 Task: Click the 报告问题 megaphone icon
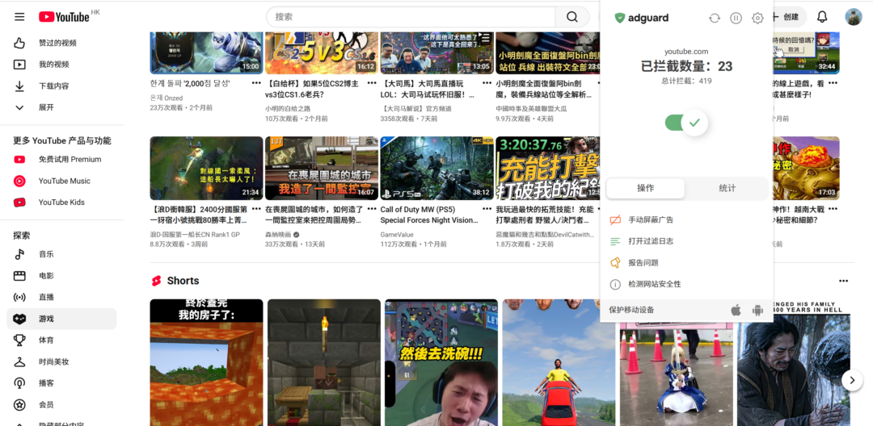coord(615,263)
